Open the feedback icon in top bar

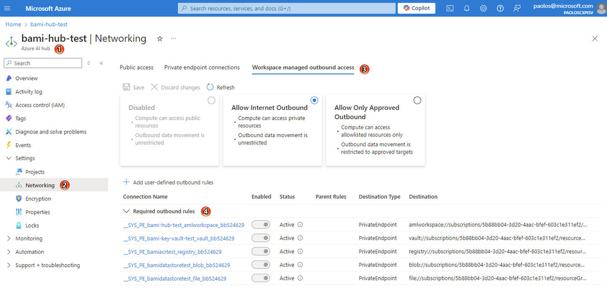[x=517, y=8]
